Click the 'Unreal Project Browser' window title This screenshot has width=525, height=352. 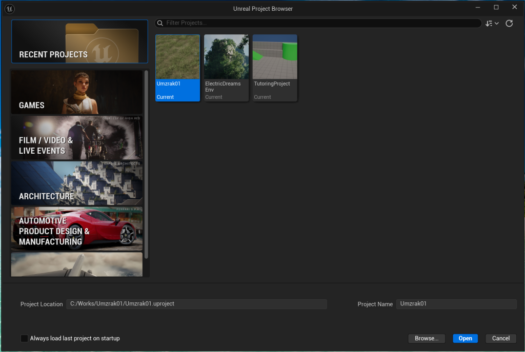[263, 9]
